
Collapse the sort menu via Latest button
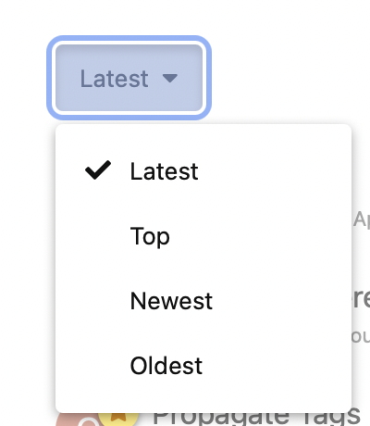pos(129,78)
